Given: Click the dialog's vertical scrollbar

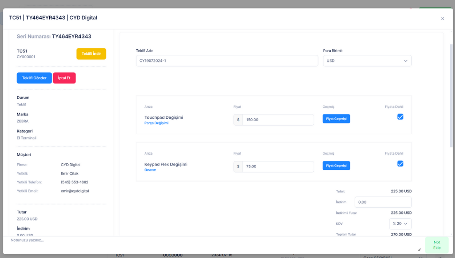Looking at the screenshot, I should (x=452, y=94).
